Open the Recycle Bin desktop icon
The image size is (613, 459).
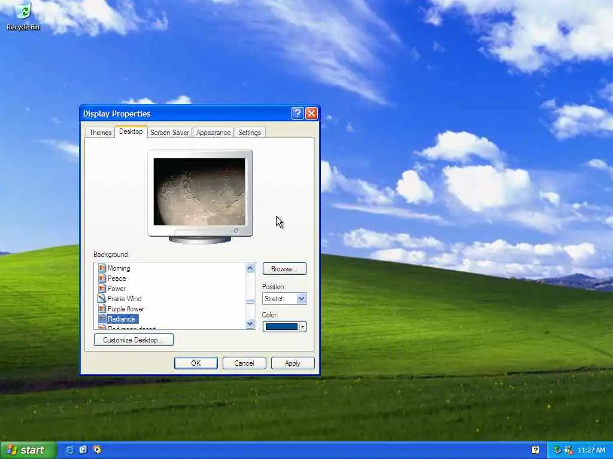coord(23,16)
